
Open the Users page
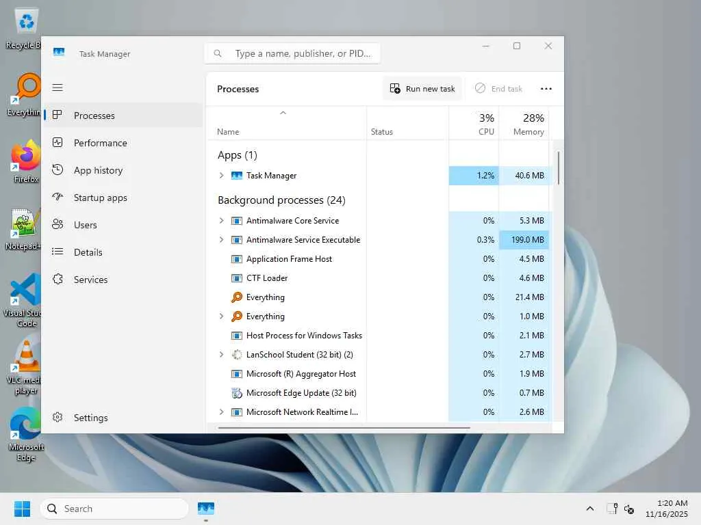tap(123, 224)
